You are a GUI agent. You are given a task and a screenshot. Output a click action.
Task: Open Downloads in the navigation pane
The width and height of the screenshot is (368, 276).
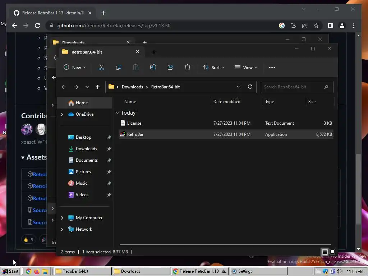point(85,149)
